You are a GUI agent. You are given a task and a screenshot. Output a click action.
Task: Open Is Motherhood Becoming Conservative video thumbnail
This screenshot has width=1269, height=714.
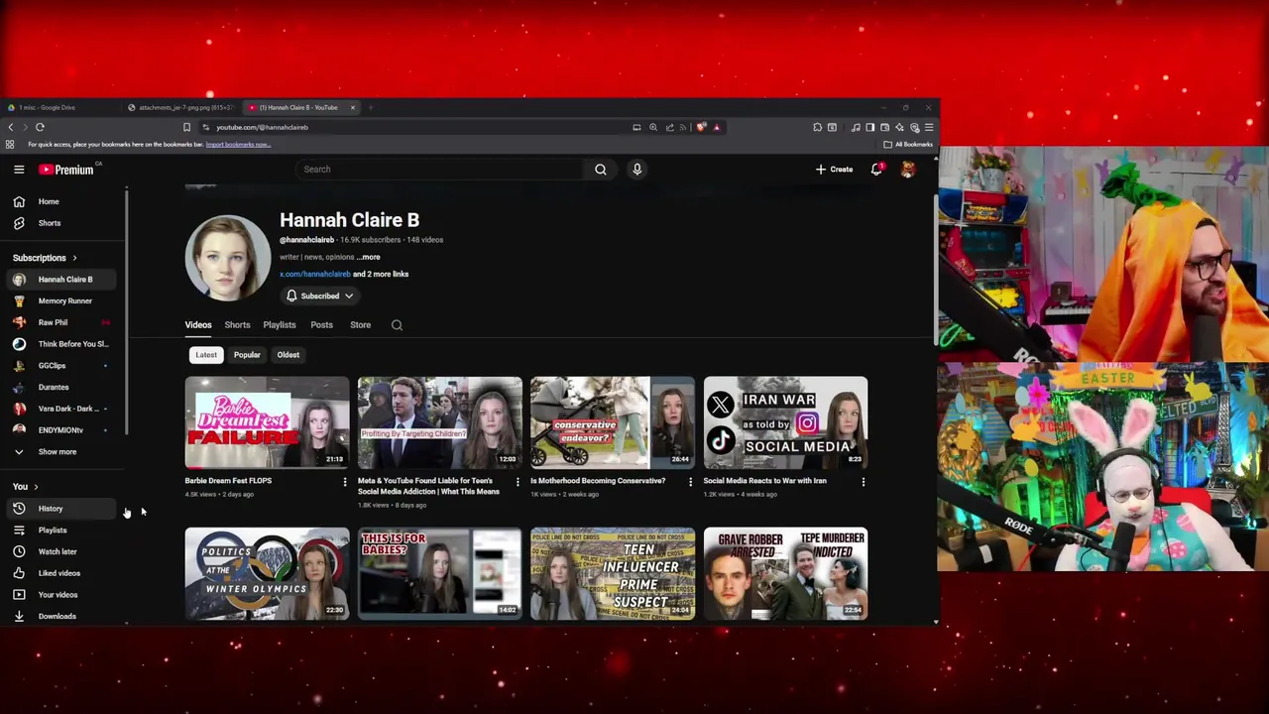[x=613, y=422]
